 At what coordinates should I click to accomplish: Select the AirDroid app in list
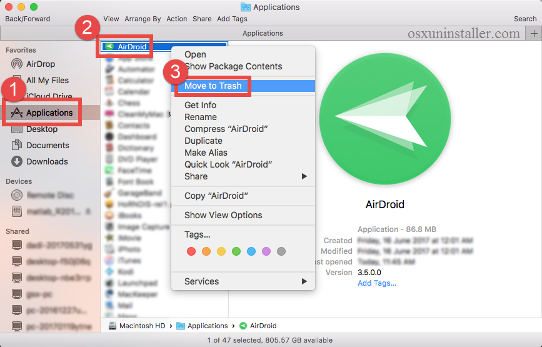pyautogui.click(x=164, y=47)
